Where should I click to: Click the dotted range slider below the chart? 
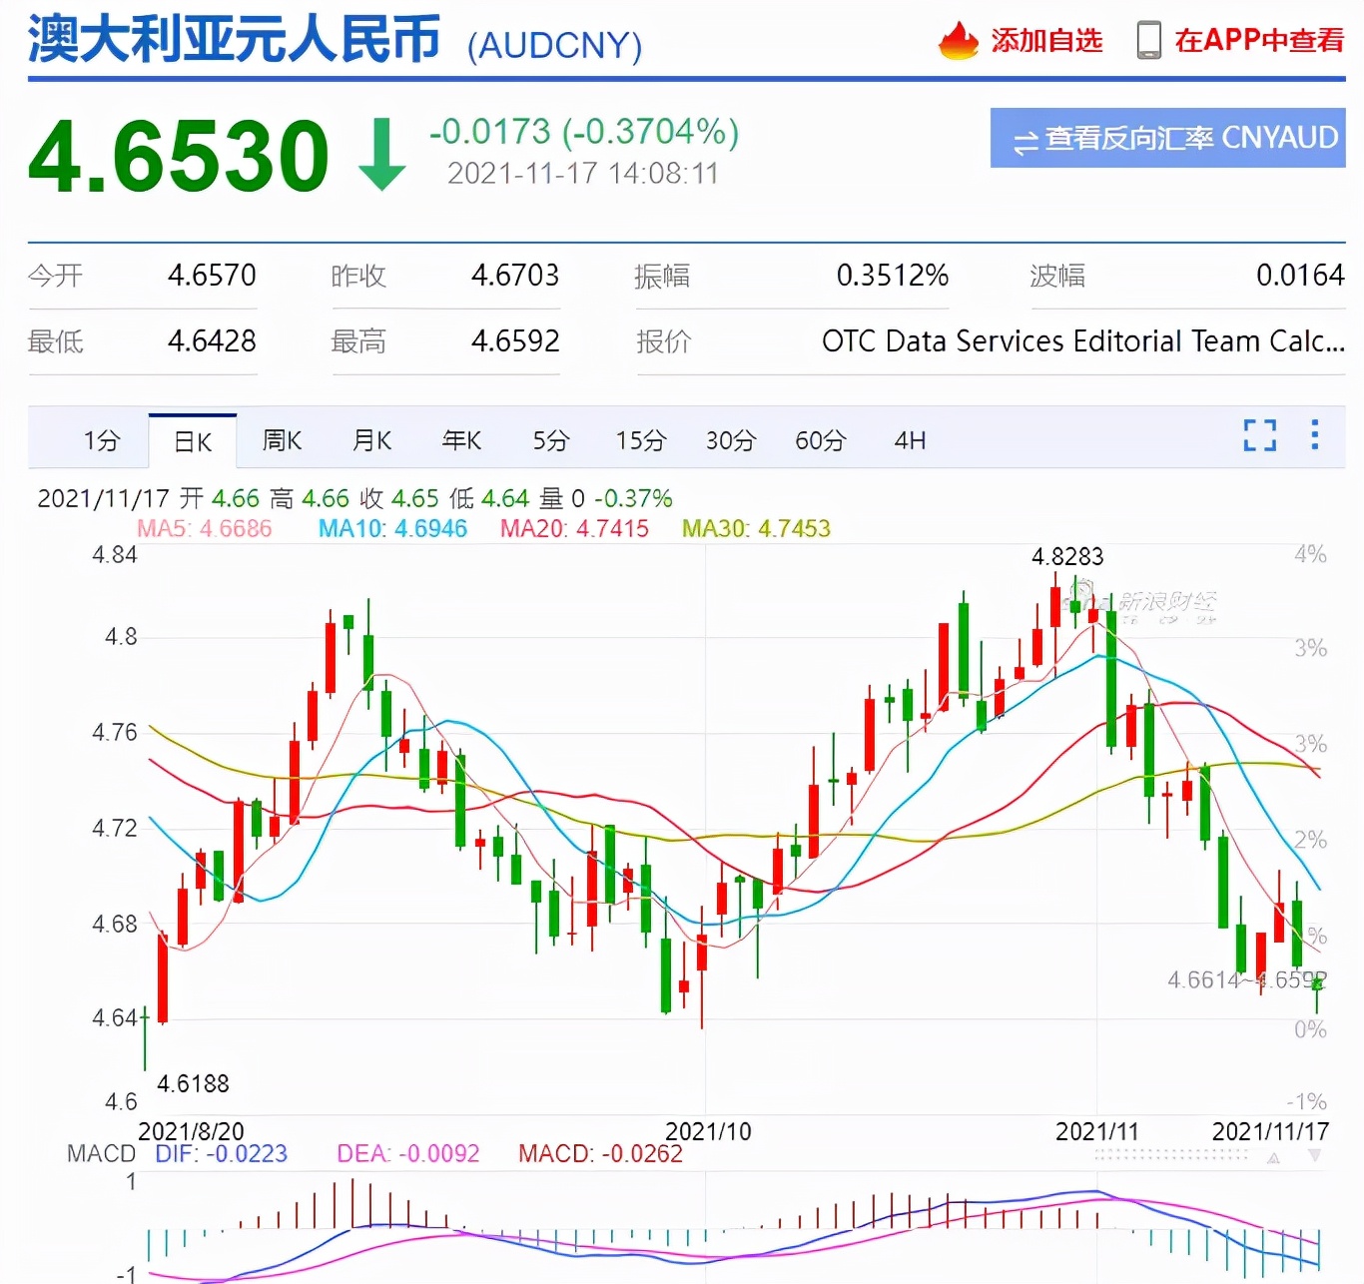[x=1170, y=1155]
